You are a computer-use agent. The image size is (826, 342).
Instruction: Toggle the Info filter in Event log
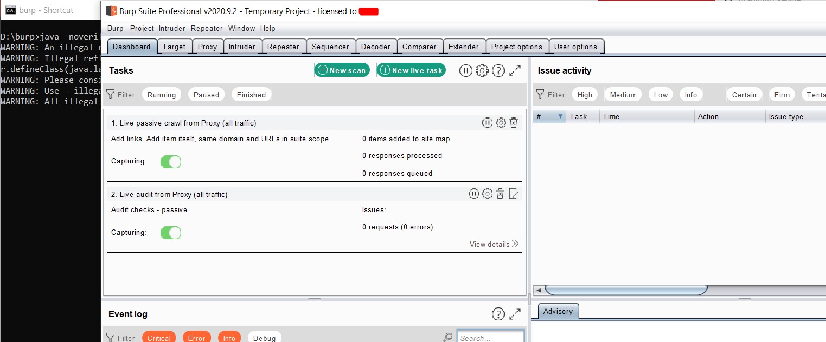[229, 337]
